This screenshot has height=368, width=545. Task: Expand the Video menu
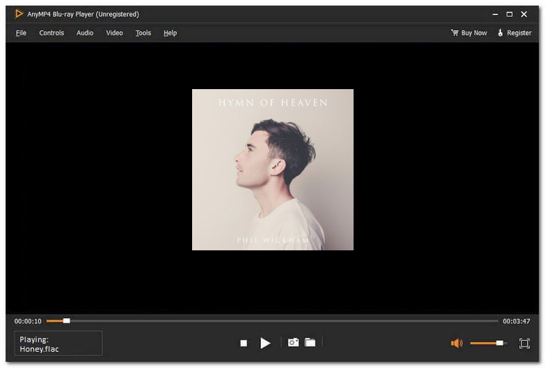(114, 33)
